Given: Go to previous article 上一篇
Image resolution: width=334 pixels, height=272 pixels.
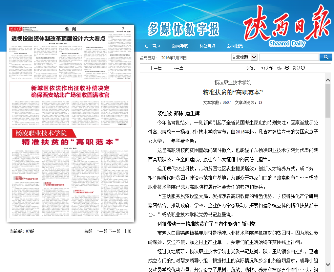Looking at the screenshot, I should tap(156, 68).
